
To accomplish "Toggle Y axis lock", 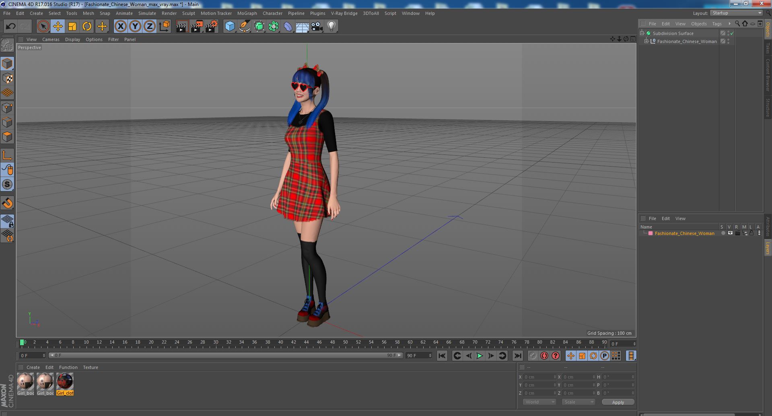I will (135, 27).
